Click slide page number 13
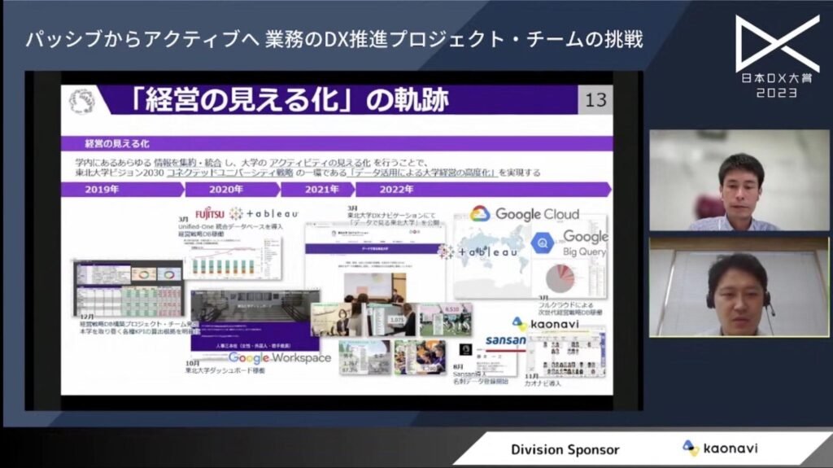Image resolution: width=833 pixels, height=468 pixels. click(x=595, y=100)
